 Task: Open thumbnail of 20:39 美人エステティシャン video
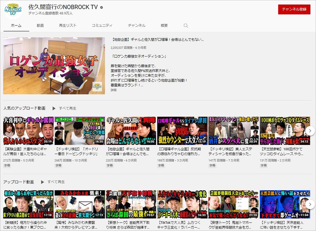[x=234, y=131]
